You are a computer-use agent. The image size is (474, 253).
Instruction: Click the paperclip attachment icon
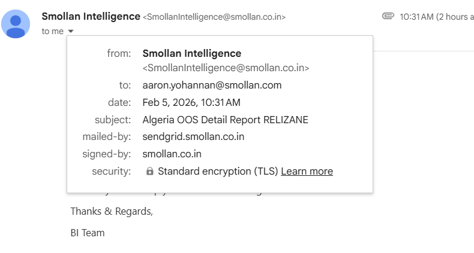388,17
